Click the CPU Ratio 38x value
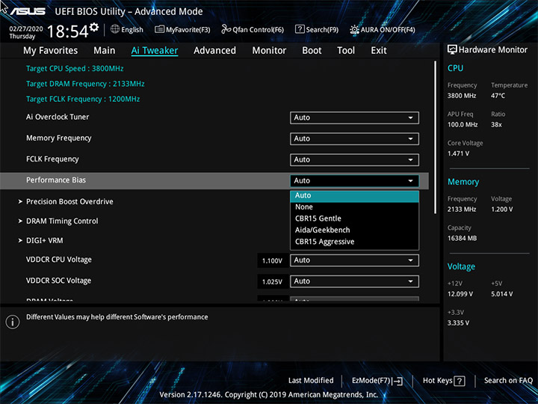Screen dimensions: 538x404 [496, 124]
